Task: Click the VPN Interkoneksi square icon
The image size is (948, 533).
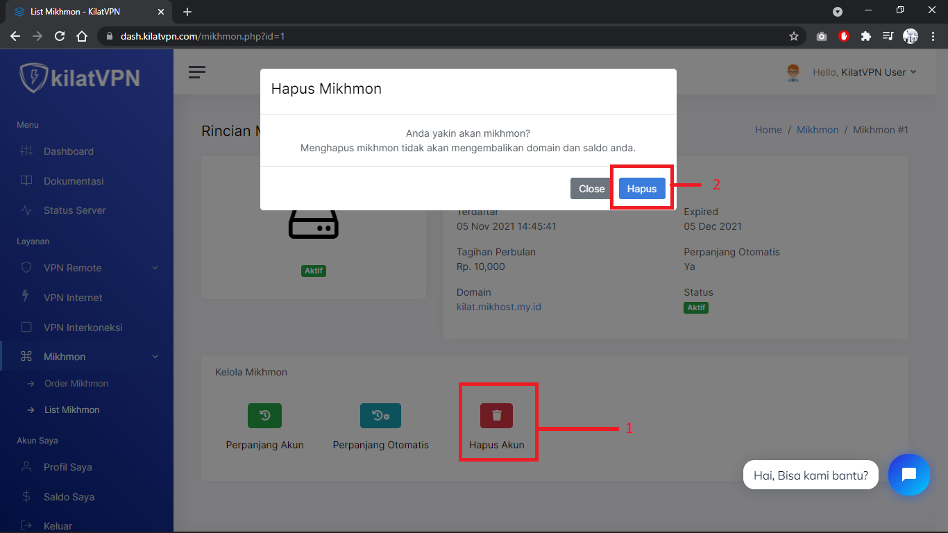Action: point(26,327)
